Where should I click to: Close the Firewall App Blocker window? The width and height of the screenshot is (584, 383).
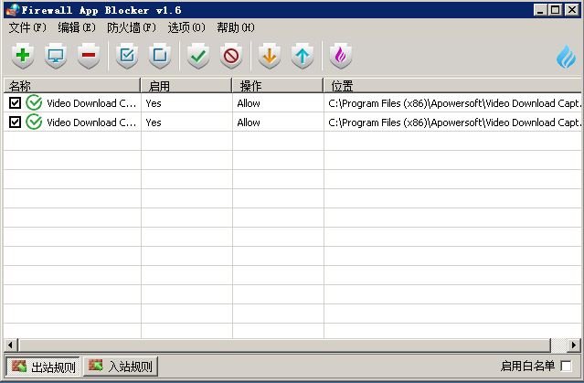click(x=572, y=10)
